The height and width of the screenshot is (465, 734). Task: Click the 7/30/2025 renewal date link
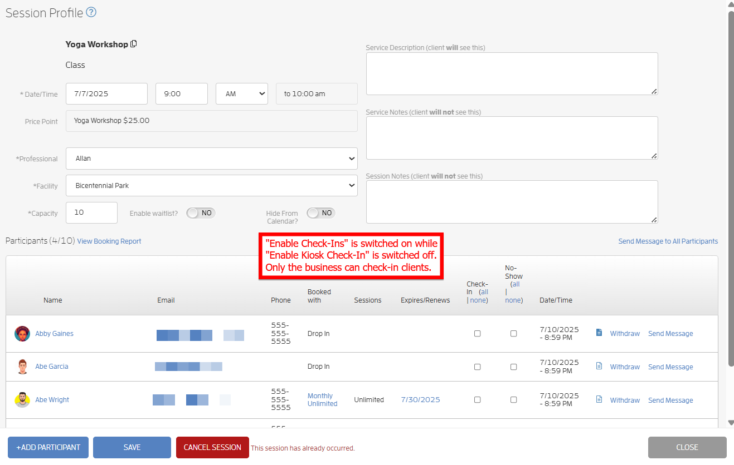tap(421, 400)
